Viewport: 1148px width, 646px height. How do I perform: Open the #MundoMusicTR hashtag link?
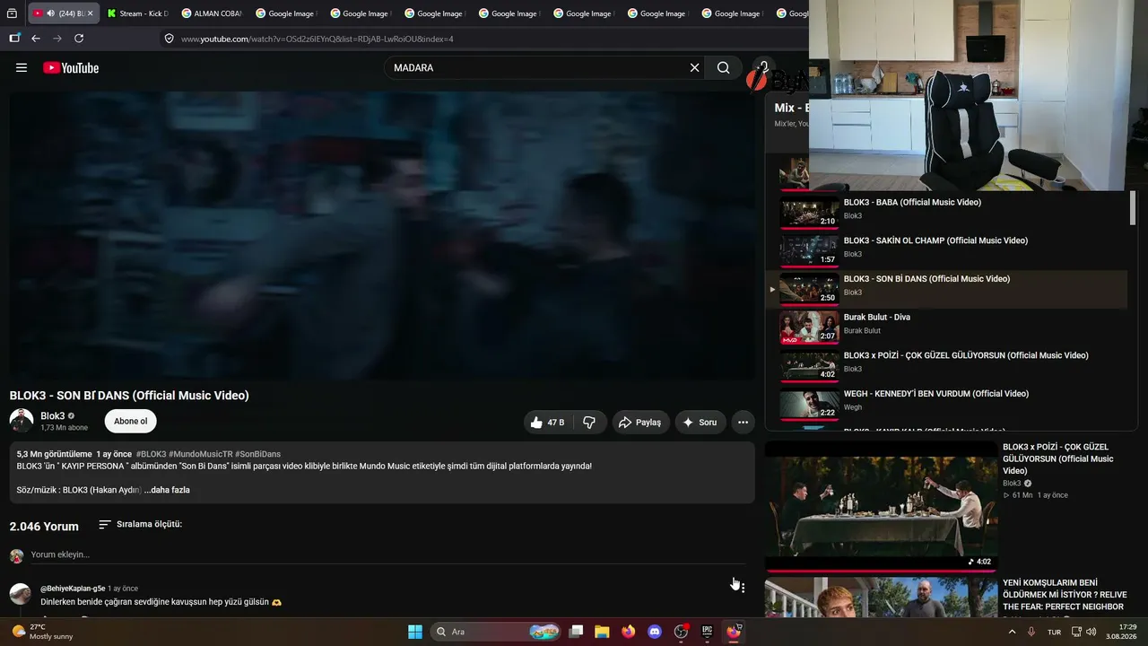click(x=200, y=454)
